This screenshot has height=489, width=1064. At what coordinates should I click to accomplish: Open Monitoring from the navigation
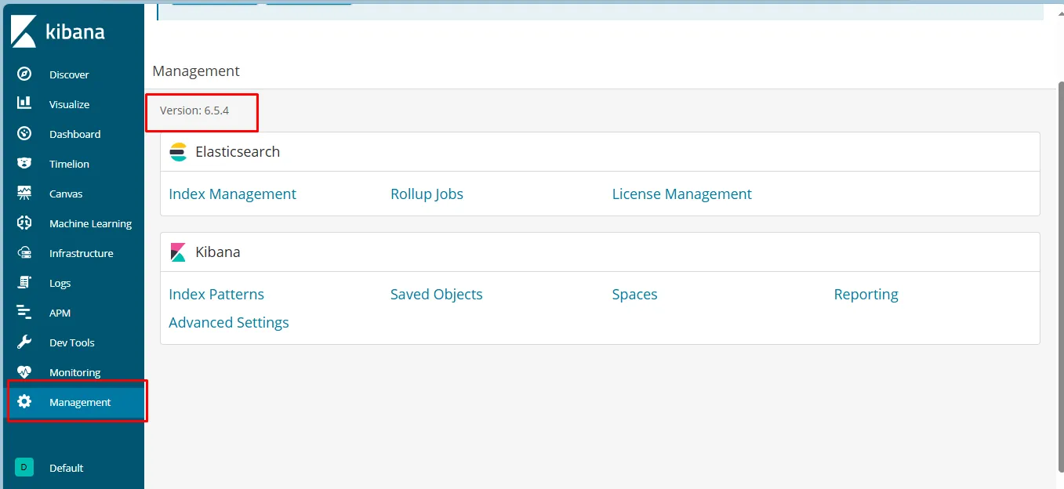click(x=74, y=372)
